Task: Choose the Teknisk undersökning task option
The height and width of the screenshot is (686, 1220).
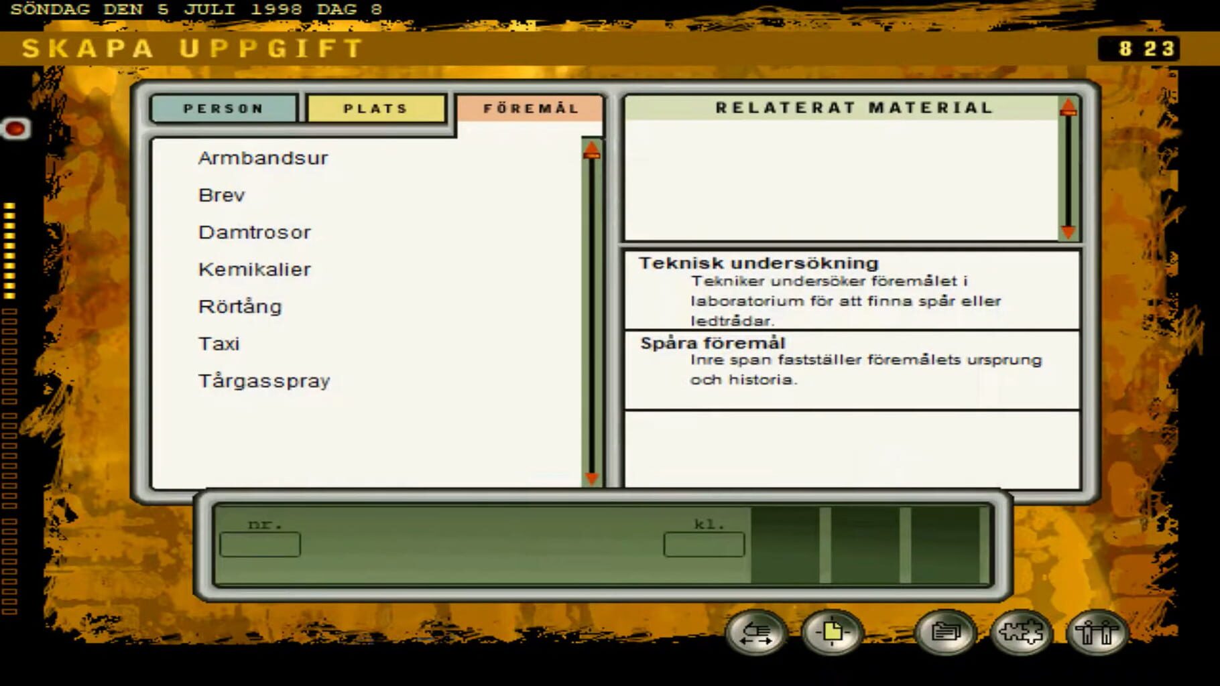Action: [x=852, y=290]
